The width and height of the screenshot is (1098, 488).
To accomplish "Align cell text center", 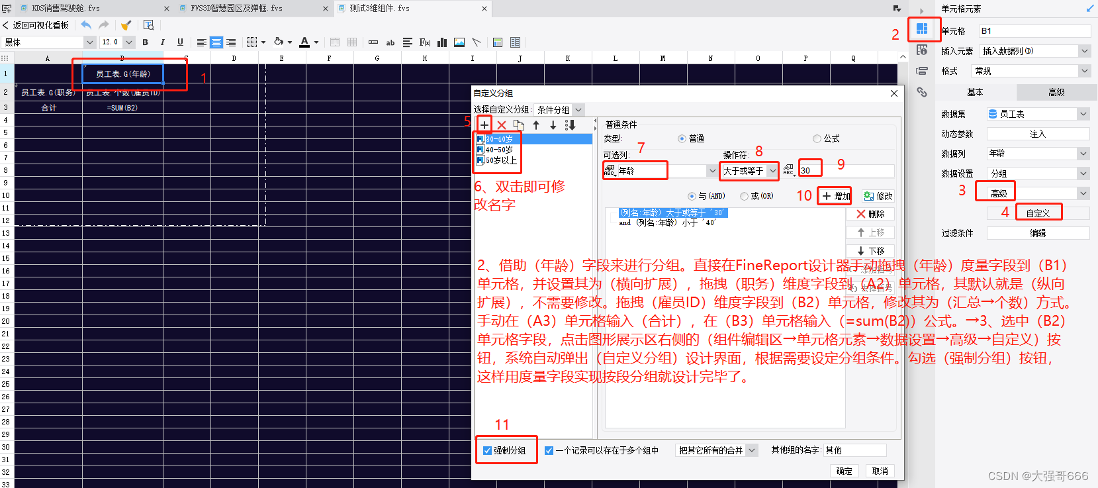I will tap(216, 42).
